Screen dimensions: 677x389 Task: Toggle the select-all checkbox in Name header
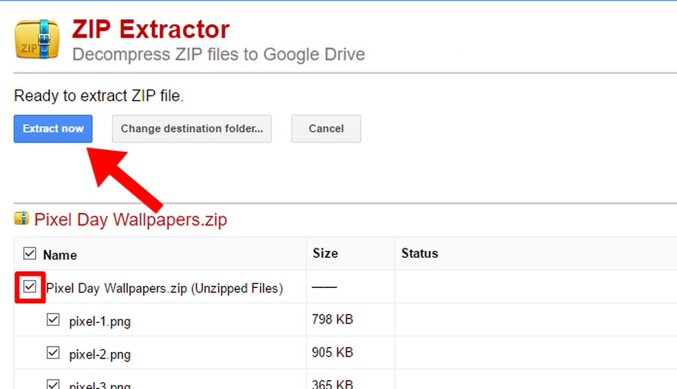click(x=30, y=254)
